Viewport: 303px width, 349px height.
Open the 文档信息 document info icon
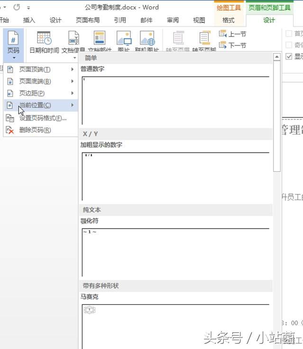pyautogui.click(x=73, y=38)
